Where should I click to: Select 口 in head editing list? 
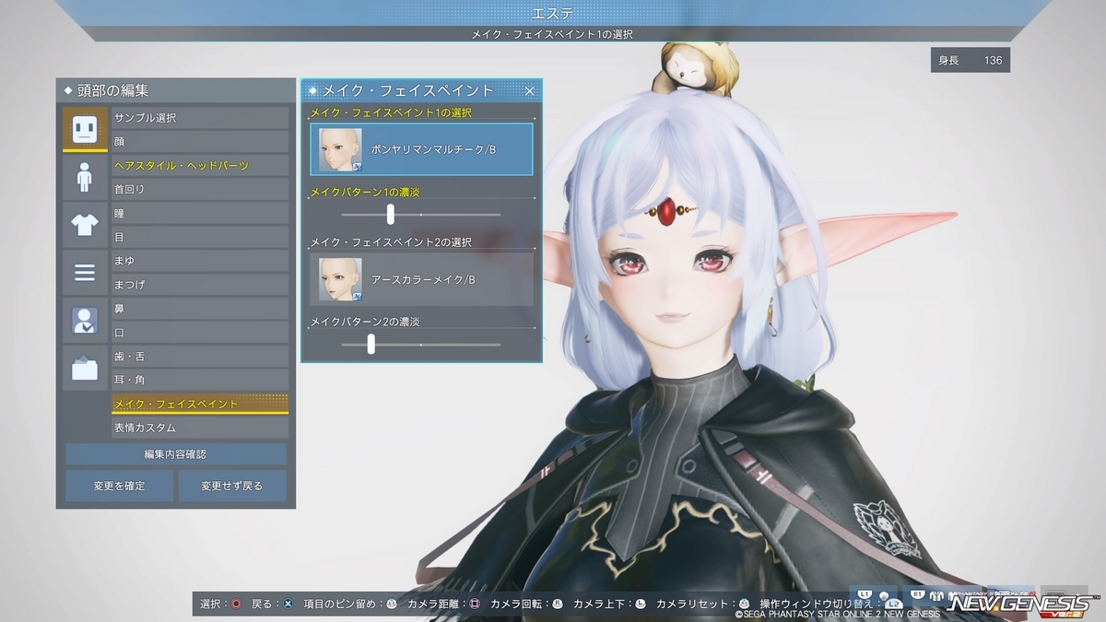point(200,332)
